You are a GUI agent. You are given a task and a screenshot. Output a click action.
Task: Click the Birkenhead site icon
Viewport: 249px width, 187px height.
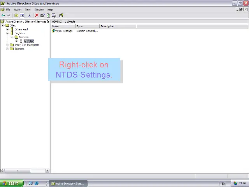point(12,29)
